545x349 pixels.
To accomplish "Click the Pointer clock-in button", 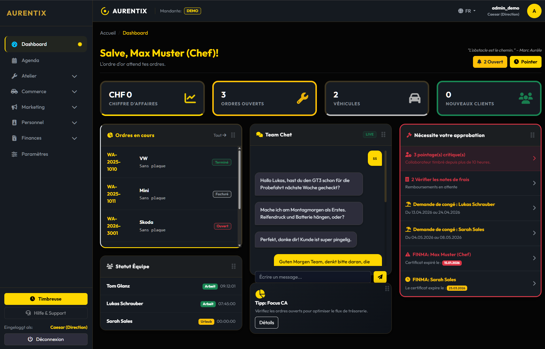I will point(525,62).
